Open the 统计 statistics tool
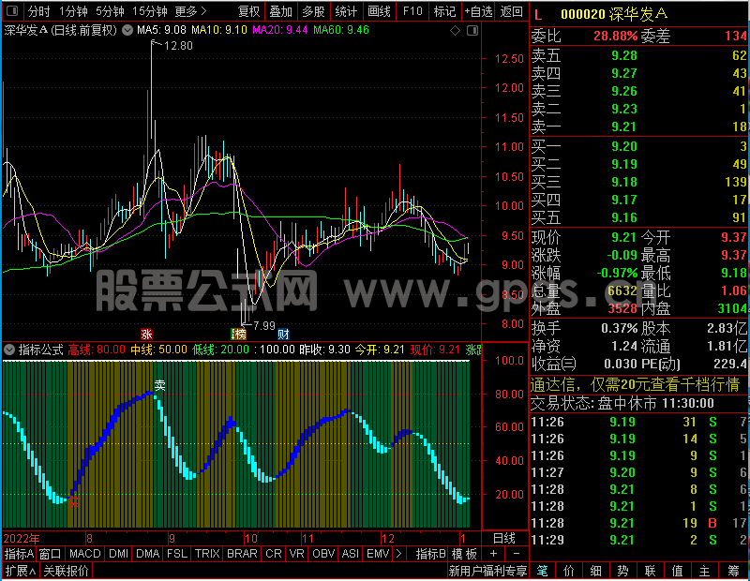The image size is (750, 581). click(x=346, y=11)
